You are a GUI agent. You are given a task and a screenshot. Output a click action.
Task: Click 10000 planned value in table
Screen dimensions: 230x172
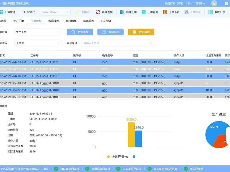point(210,90)
